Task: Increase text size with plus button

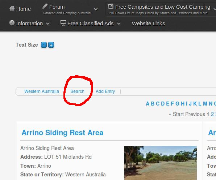Action: 51,45
